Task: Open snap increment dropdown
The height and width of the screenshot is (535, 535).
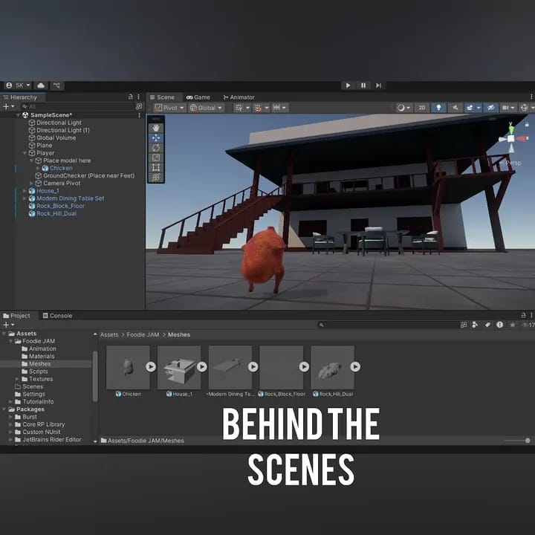Action: 279,108
